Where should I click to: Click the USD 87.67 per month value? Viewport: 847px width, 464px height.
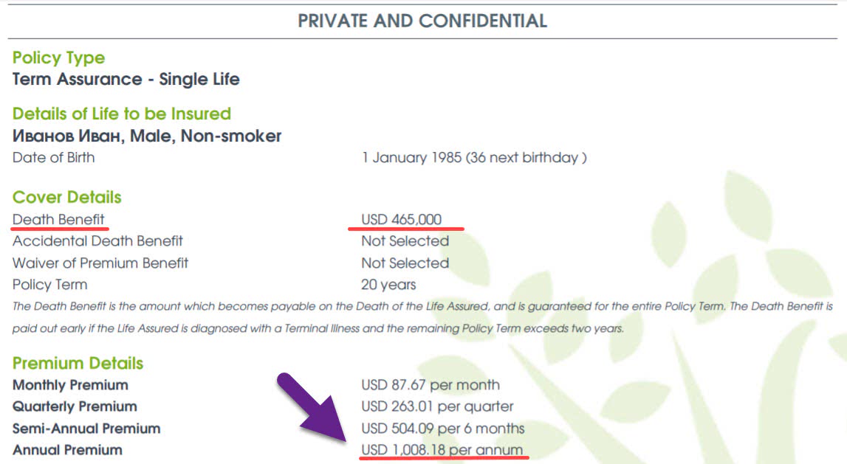(431, 384)
